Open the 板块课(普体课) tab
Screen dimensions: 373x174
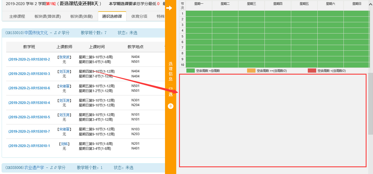click(x=48, y=16)
